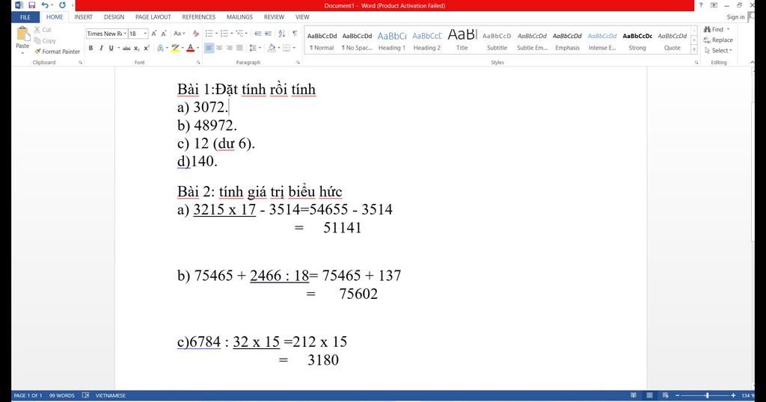Open the Numbering list dropdown
The image size is (766, 402).
[232, 34]
